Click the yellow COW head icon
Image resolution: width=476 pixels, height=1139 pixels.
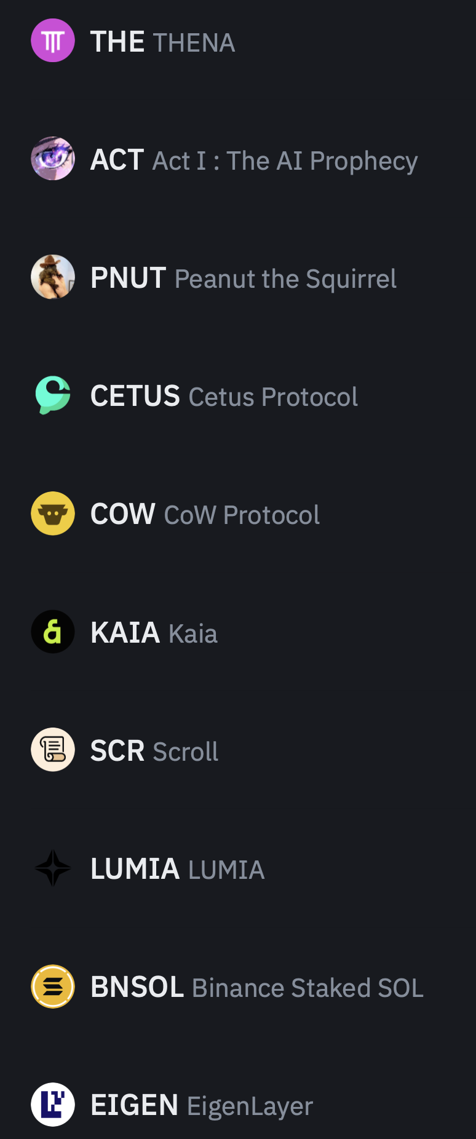[x=53, y=514]
